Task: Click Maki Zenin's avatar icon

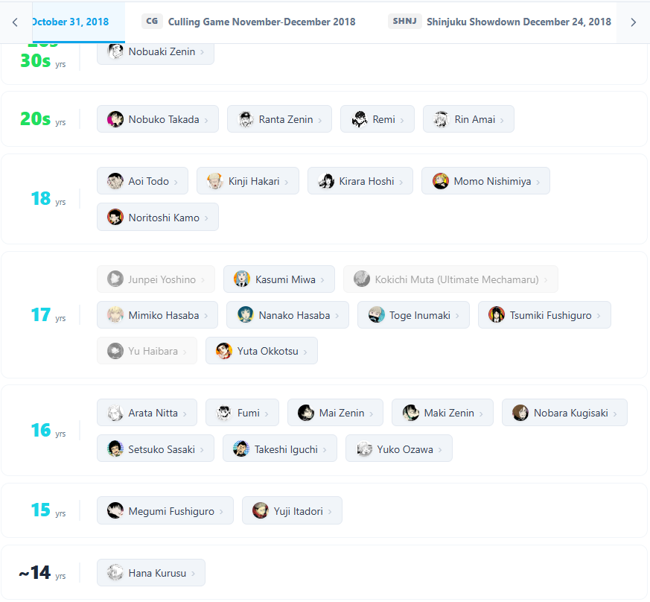Action: (x=411, y=413)
